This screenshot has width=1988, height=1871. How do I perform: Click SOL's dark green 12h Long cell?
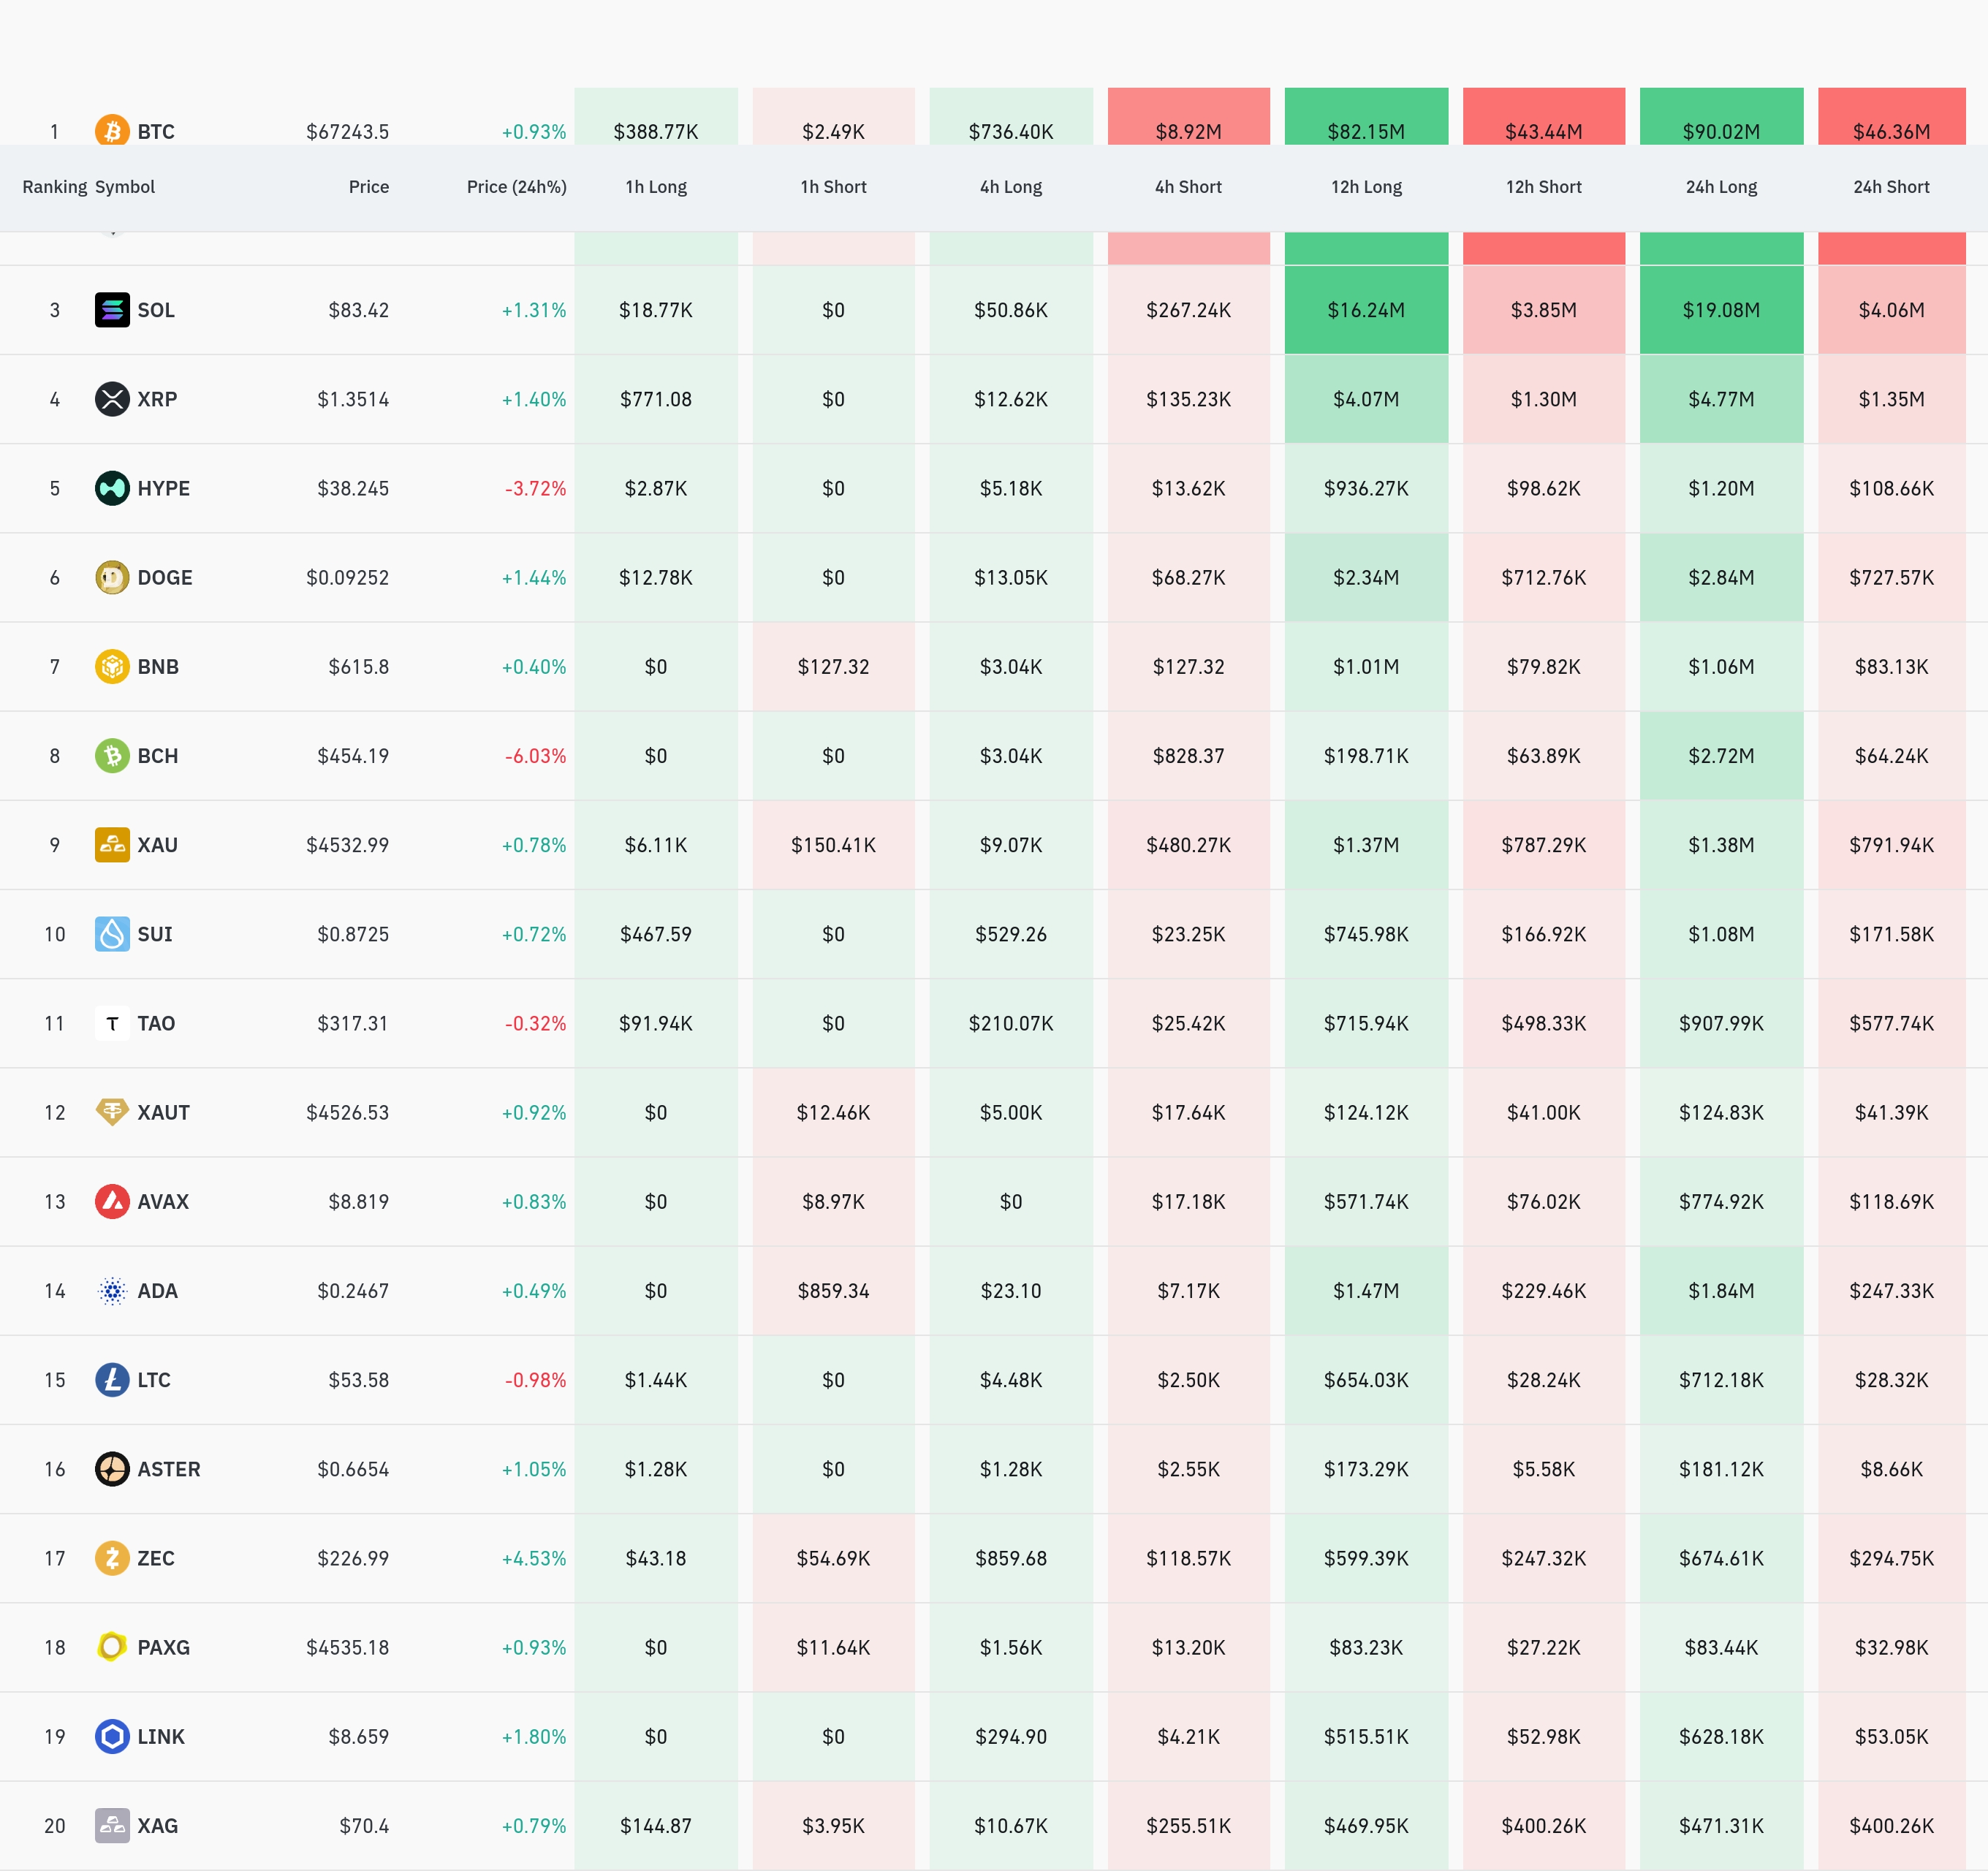(1366, 310)
